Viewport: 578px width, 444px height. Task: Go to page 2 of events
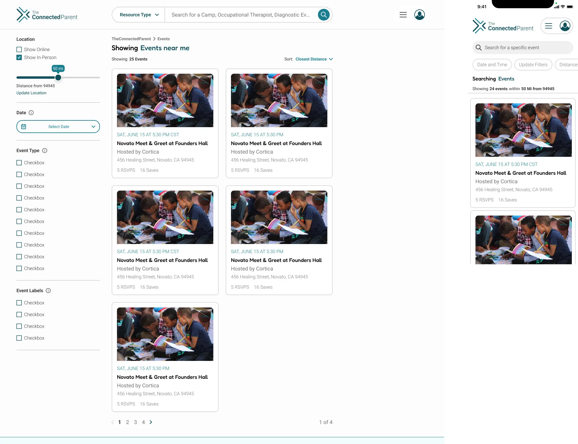[x=127, y=422]
